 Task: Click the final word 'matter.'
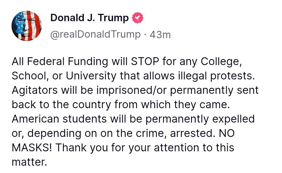tap(29, 162)
